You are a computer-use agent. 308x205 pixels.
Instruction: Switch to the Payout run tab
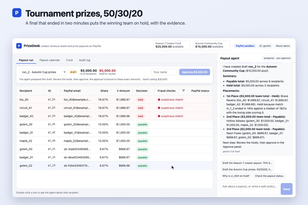[26, 60]
